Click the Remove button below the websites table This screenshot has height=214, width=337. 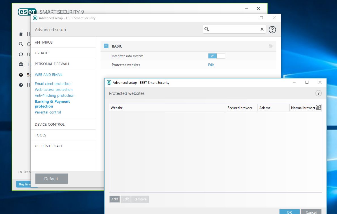point(140,199)
